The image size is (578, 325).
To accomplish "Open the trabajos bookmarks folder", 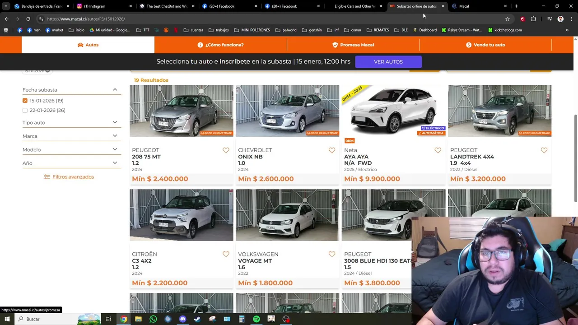I will 219,30.
